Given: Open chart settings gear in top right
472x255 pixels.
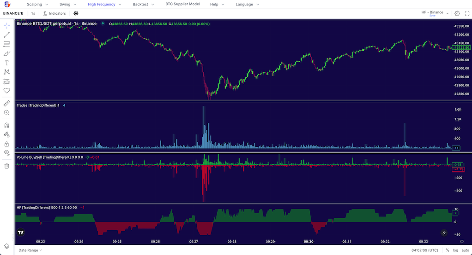Looking at the screenshot, I should [x=457, y=13].
